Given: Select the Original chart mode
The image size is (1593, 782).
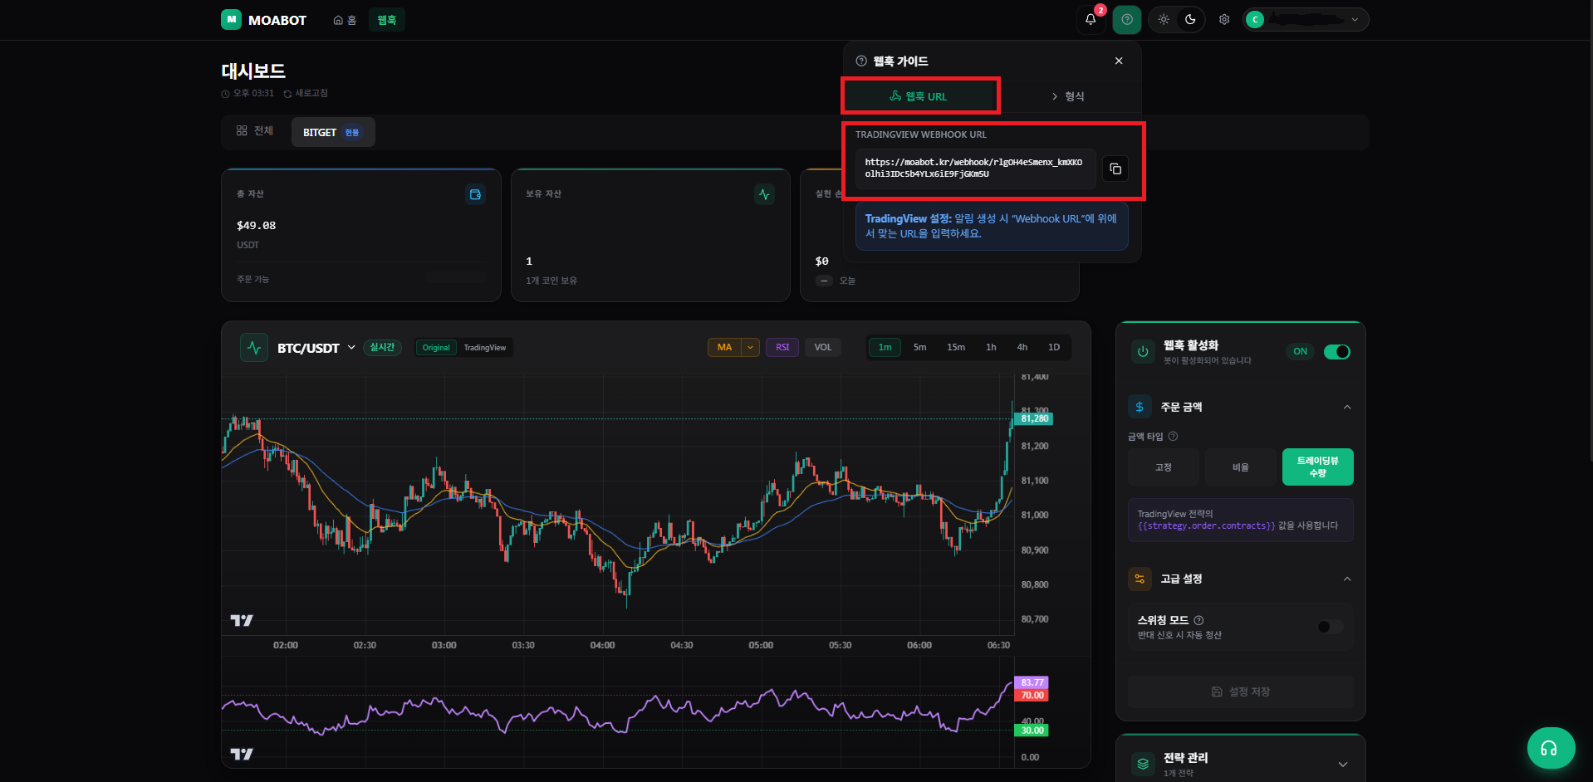Looking at the screenshot, I should click(436, 348).
